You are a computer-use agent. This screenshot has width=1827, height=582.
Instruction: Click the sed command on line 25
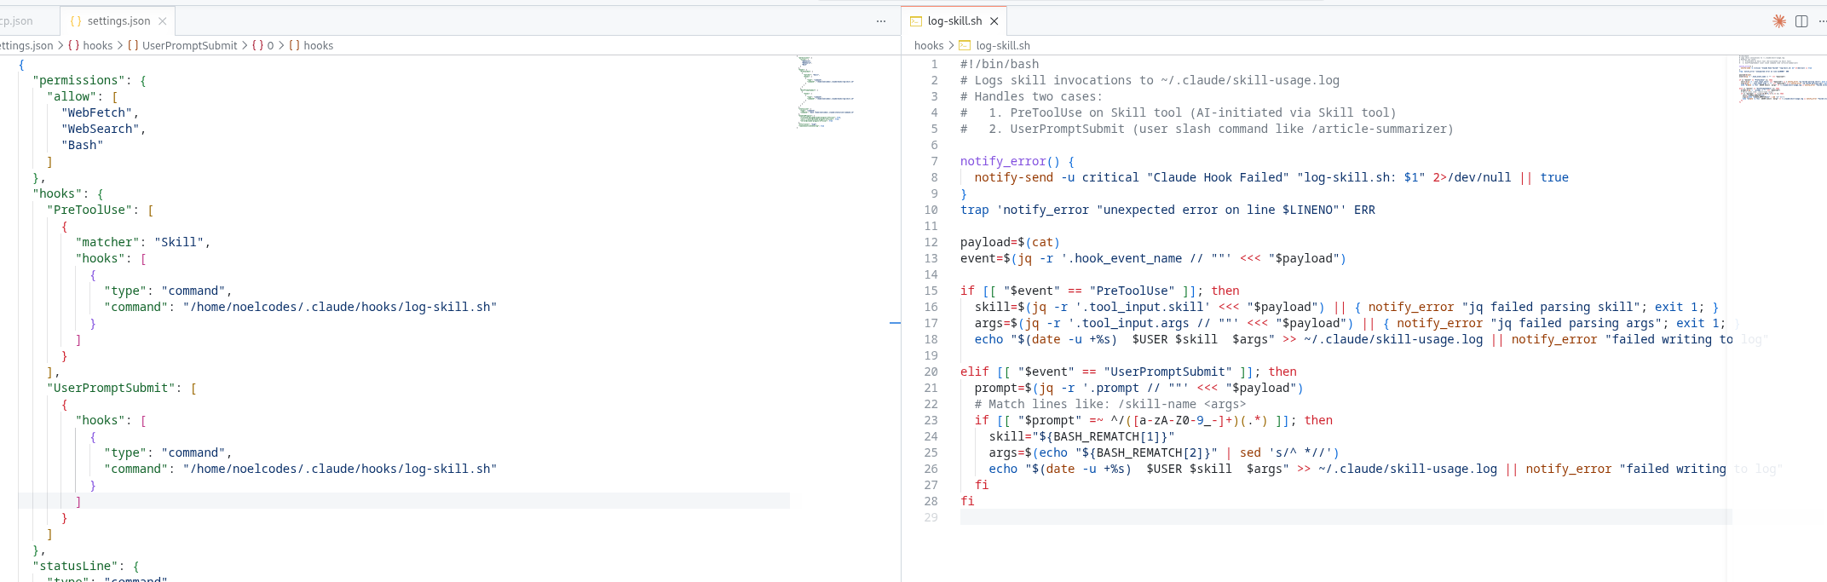(1289, 452)
